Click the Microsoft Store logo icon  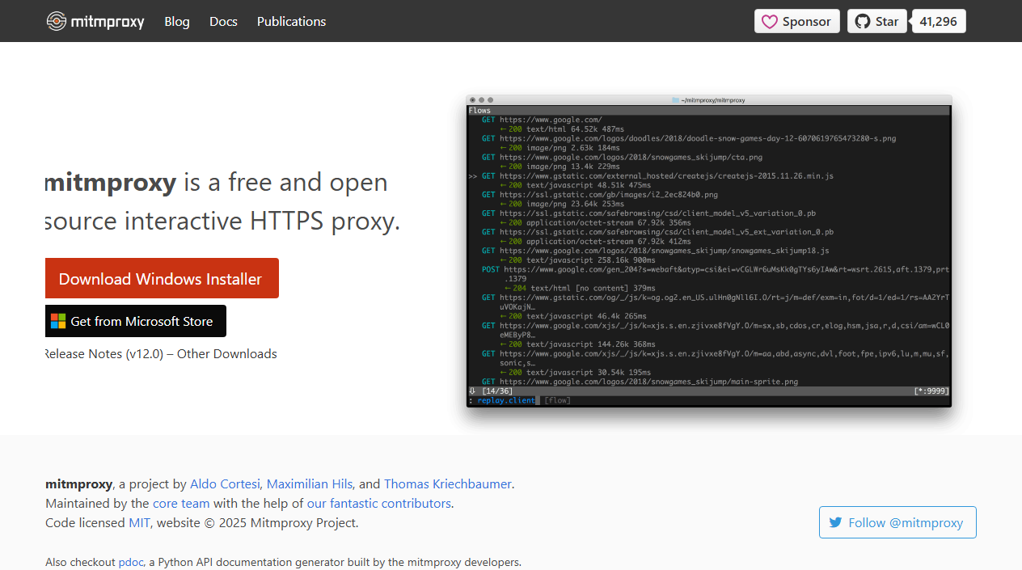click(x=59, y=321)
